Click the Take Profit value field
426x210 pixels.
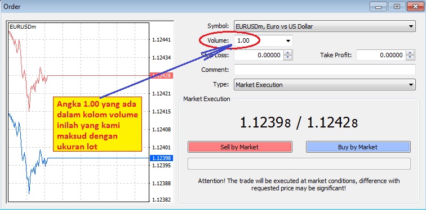pyautogui.click(x=381, y=55)
